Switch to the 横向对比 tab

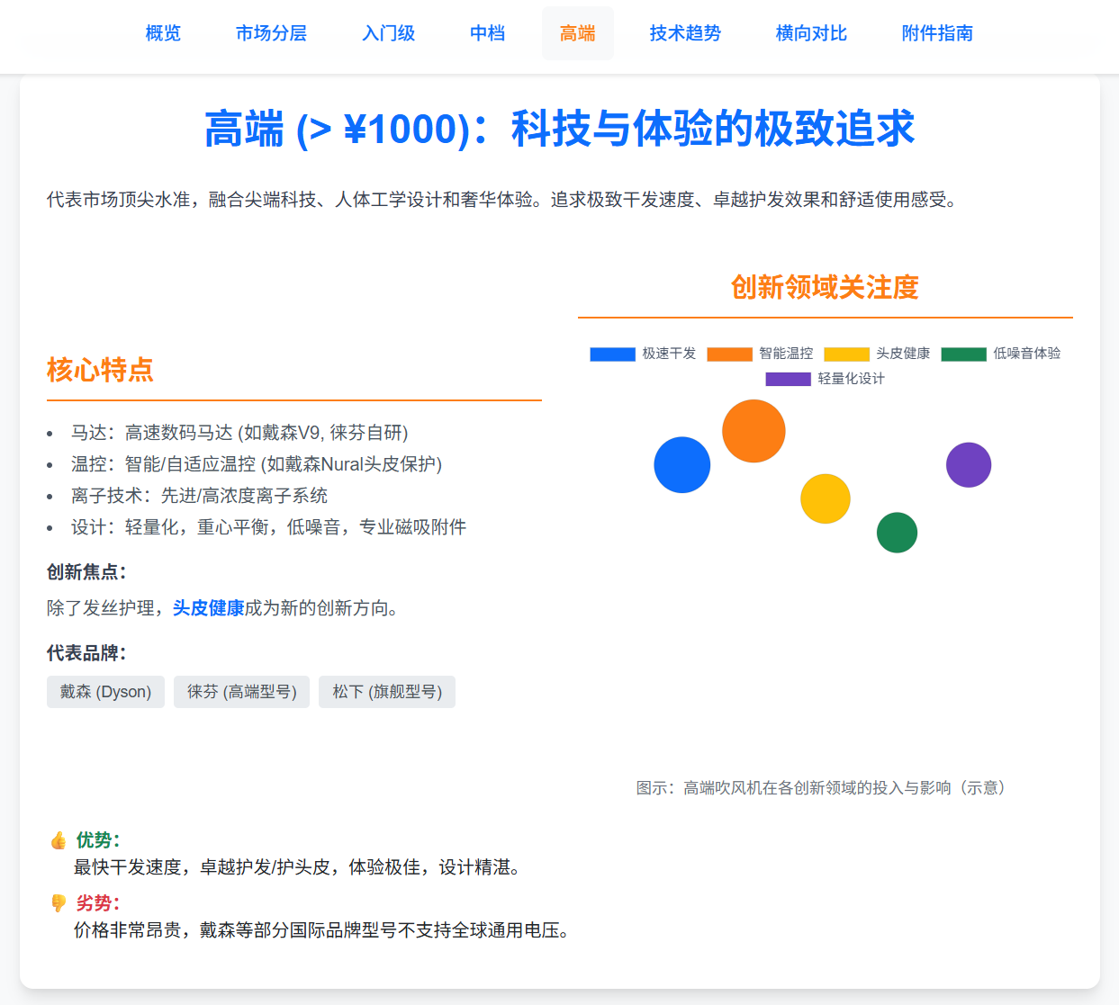pos(811,33)
